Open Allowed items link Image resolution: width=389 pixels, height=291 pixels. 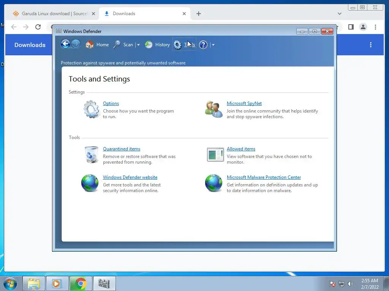pos(241,149)
